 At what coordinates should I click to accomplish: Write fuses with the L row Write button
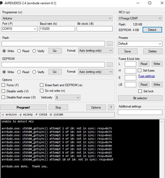(157, 64)
